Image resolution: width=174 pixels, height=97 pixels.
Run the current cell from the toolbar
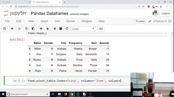click(x=55, y=29)
